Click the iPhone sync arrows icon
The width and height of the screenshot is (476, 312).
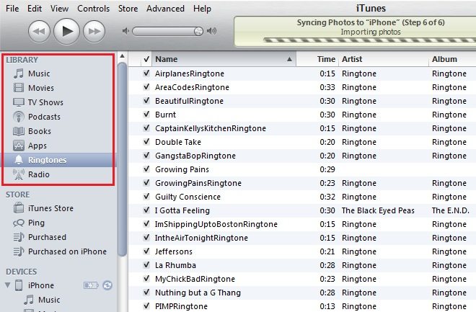[x=107, y=285]
